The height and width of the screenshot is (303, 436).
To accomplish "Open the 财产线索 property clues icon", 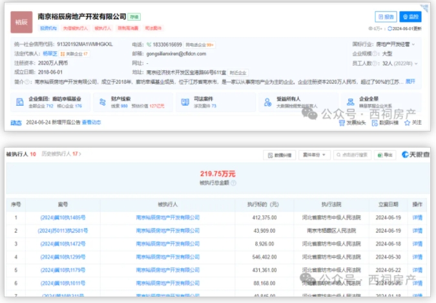I will pyautogui.click(x=101, y=101).
